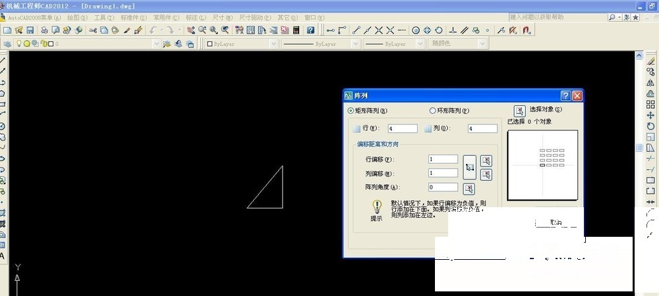Open 绘图 menu
The height and width of the screenshot is (296, 659).
(x=77, y=18)
